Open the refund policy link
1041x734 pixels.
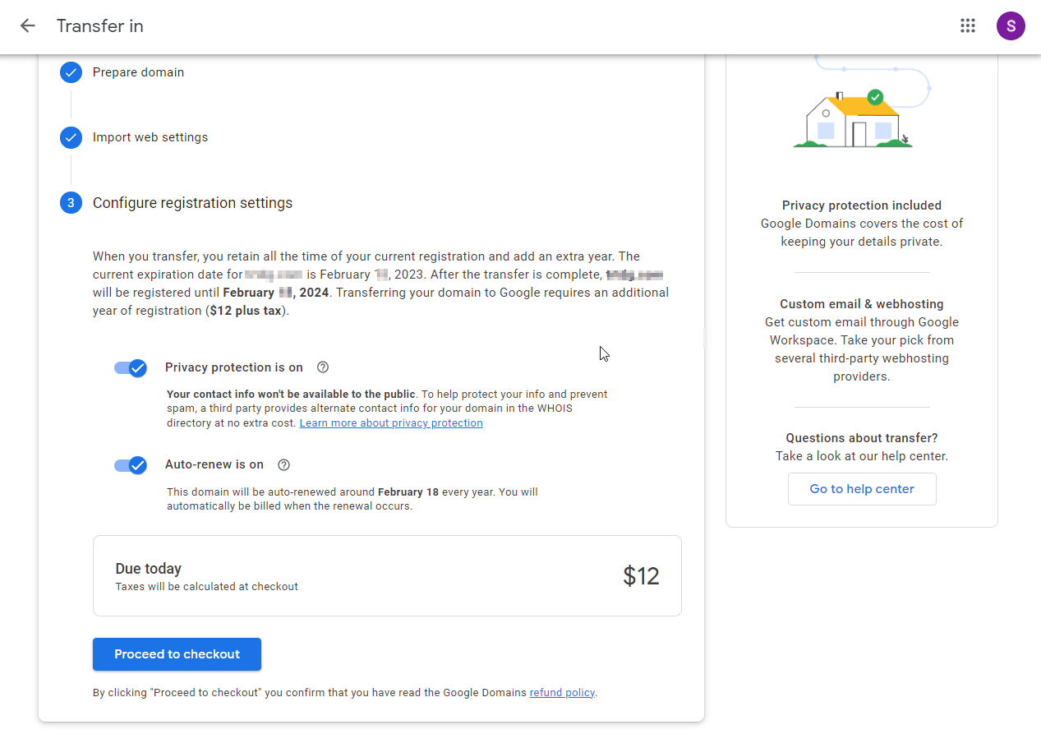(x=562, y=693)
